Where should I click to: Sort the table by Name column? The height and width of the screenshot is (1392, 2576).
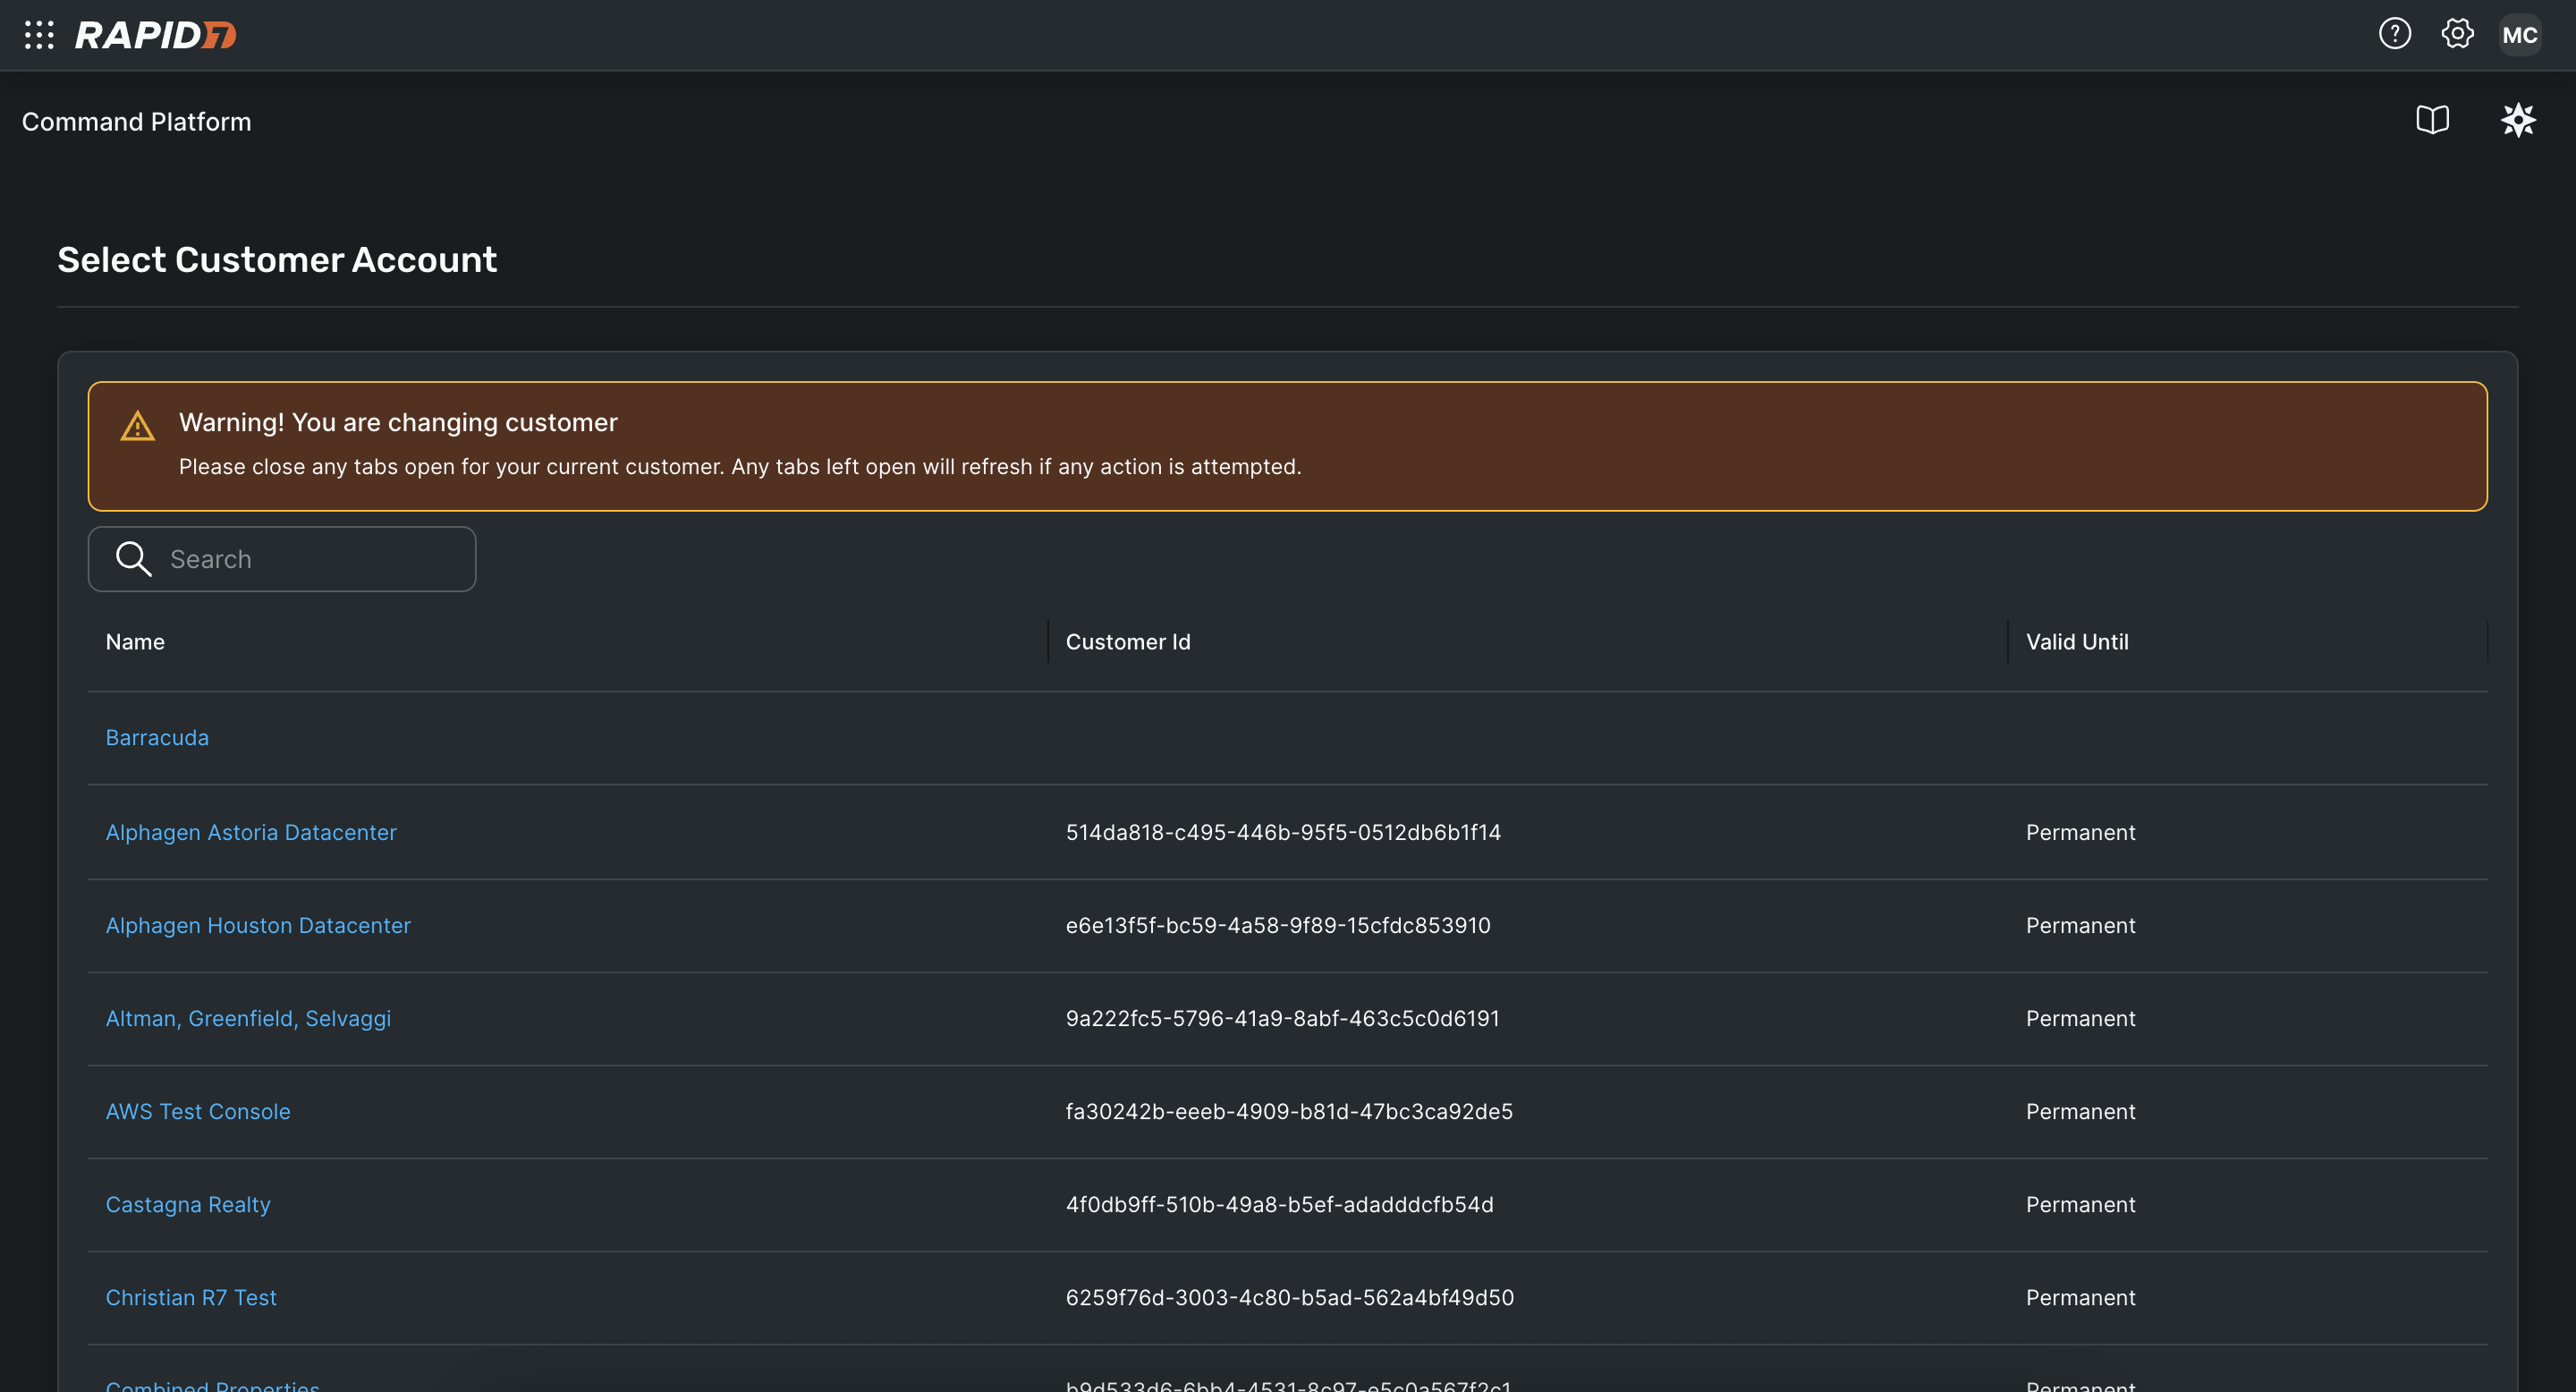(x=134, y=641)
